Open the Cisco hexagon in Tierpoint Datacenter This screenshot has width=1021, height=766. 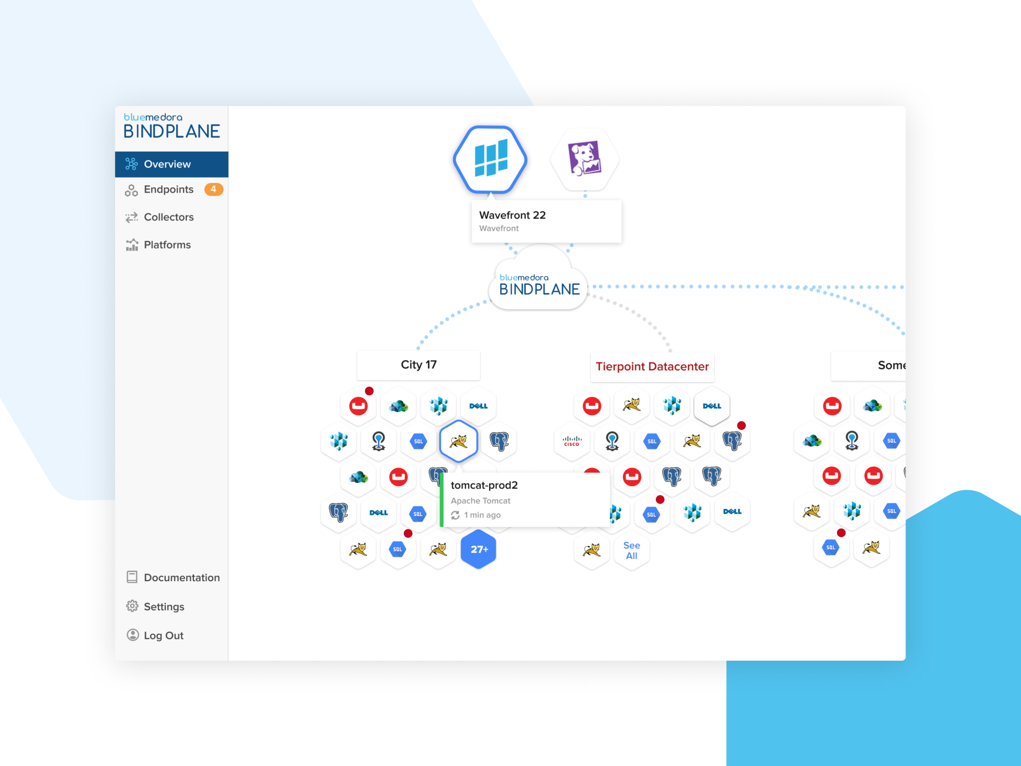572,441
